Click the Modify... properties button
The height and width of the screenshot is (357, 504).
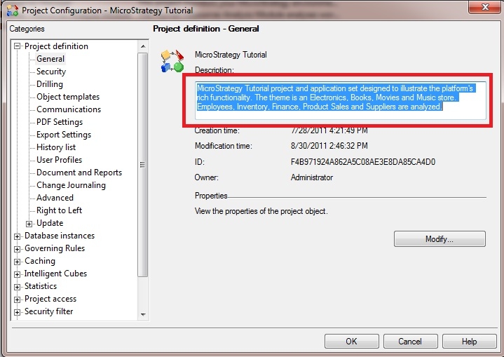coord(440,239)
